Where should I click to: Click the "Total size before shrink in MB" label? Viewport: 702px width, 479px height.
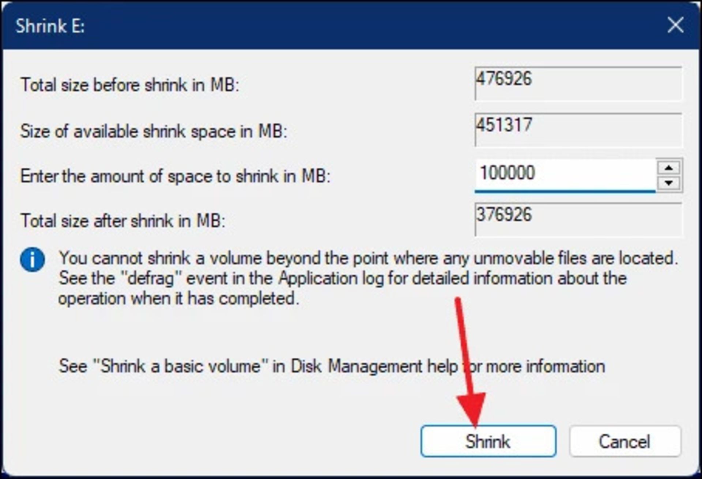pos(130,85)
